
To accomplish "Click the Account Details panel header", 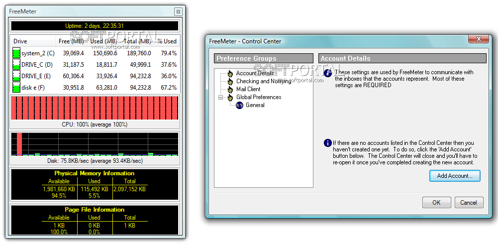I will [x=402, y=58].
